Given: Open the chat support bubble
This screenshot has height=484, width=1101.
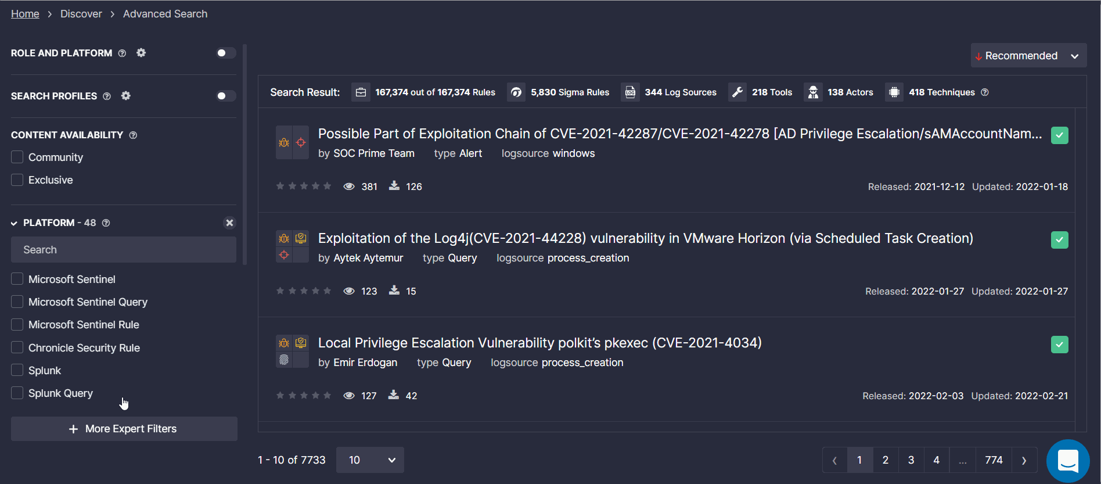Looking at the screenshot, I should click(x=1068, y=461).
